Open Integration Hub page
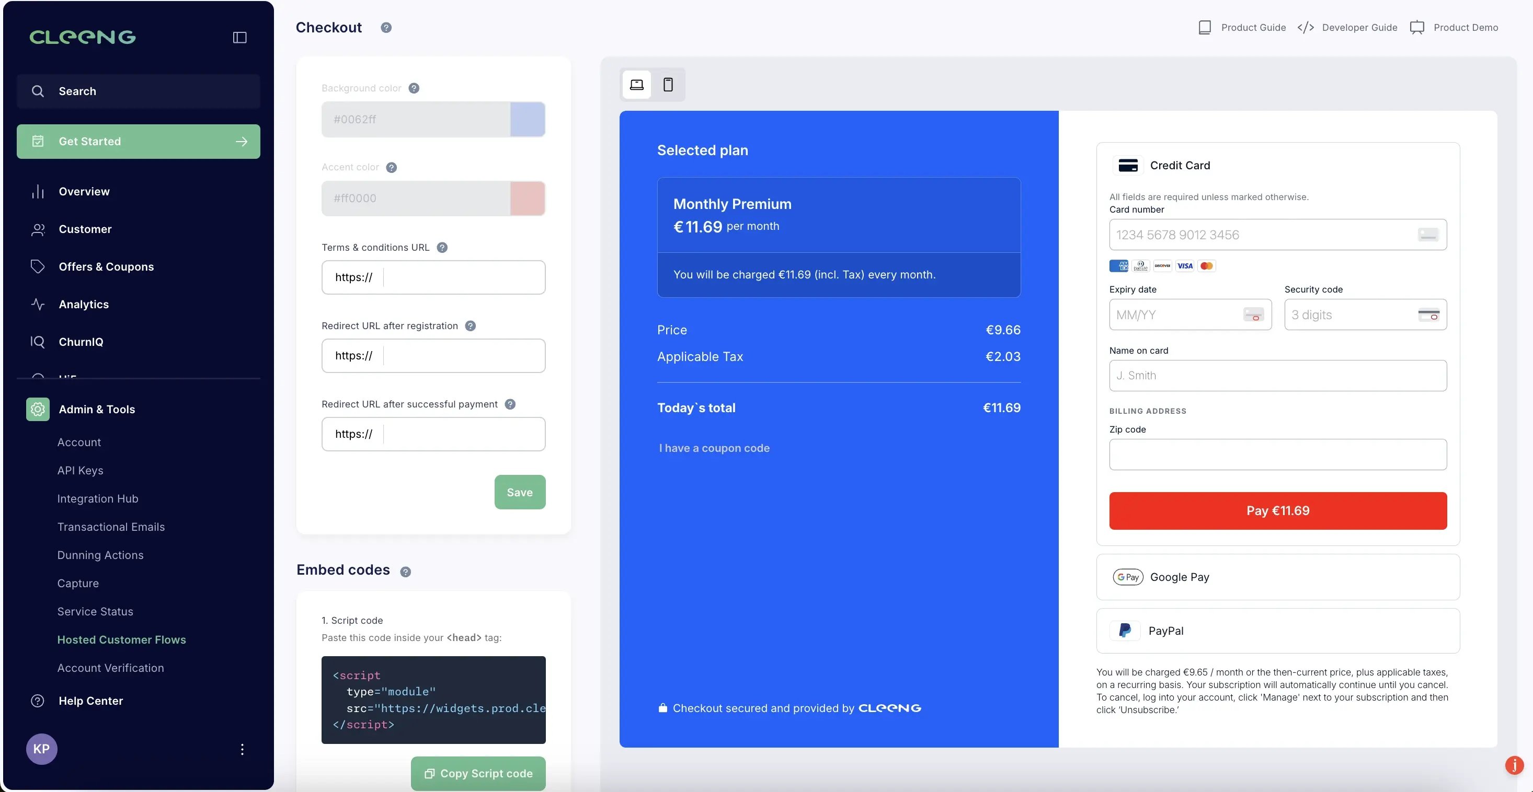Image resolution: width=1533 pixels, height=792 pixels. (98, 499)
